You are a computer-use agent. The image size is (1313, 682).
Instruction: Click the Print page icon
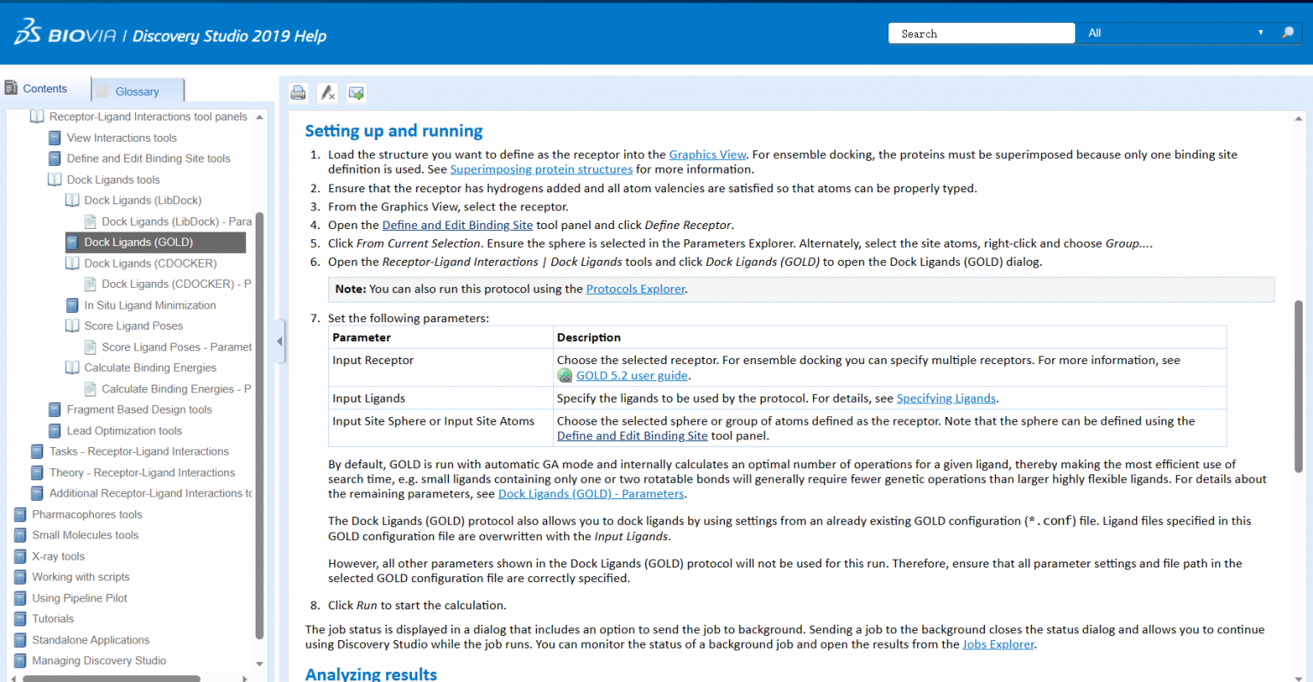(298, 93)
